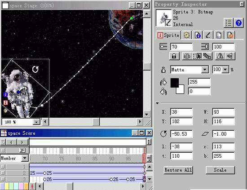Image resolution: width=247 pixels, height=190 pixels.
Task: Open the Behavior tab gear icon
Action: pyautogui.click(x=186, y=35)
